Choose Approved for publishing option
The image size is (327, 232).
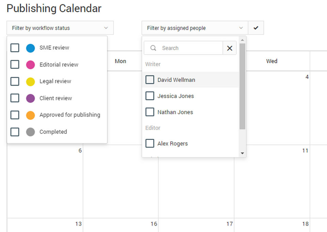point(69,115)
